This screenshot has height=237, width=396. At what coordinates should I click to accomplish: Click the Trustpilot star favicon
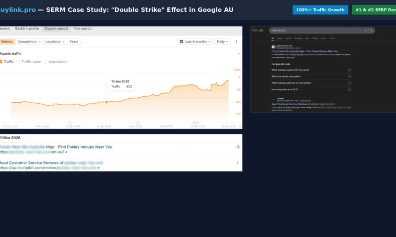pos(273,99)
